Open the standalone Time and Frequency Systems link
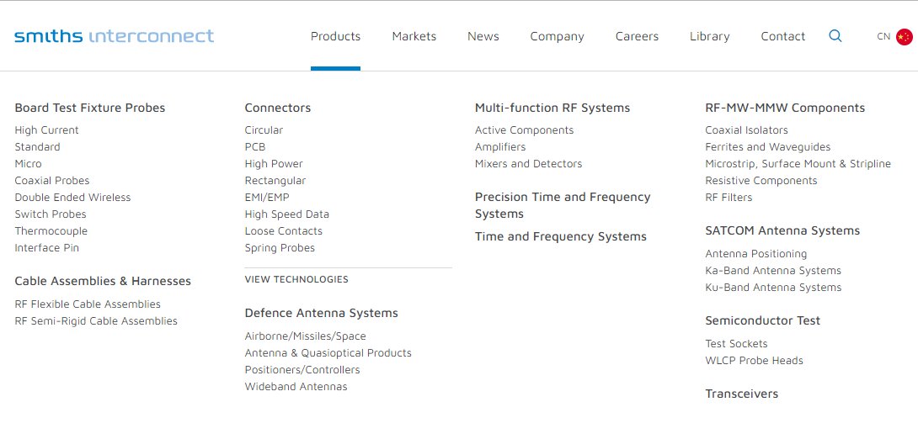This screenshot has height=423, width=918. (560, 236)
